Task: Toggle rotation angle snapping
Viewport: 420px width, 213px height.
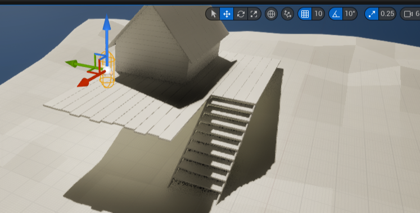Action: click(336, 14)
